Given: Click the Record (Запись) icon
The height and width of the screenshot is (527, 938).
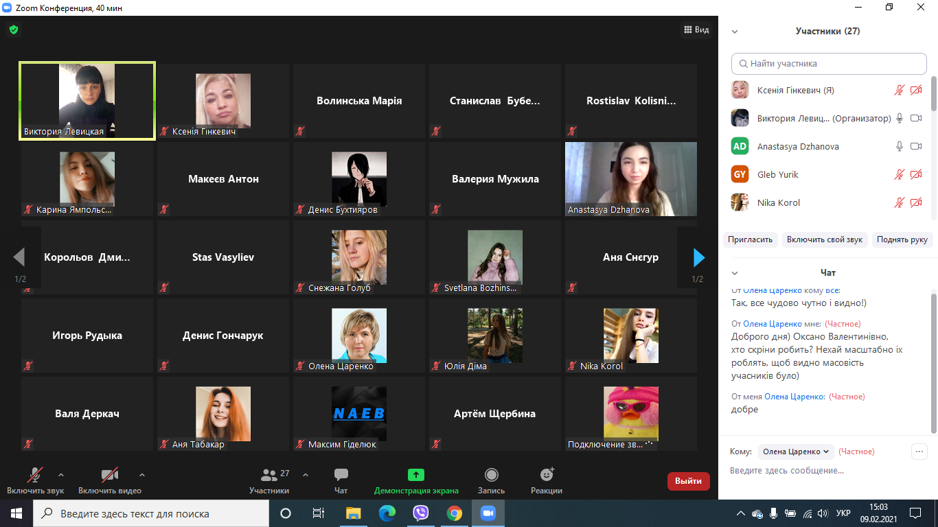Looking at the screenshot, I should pos(491,475).
